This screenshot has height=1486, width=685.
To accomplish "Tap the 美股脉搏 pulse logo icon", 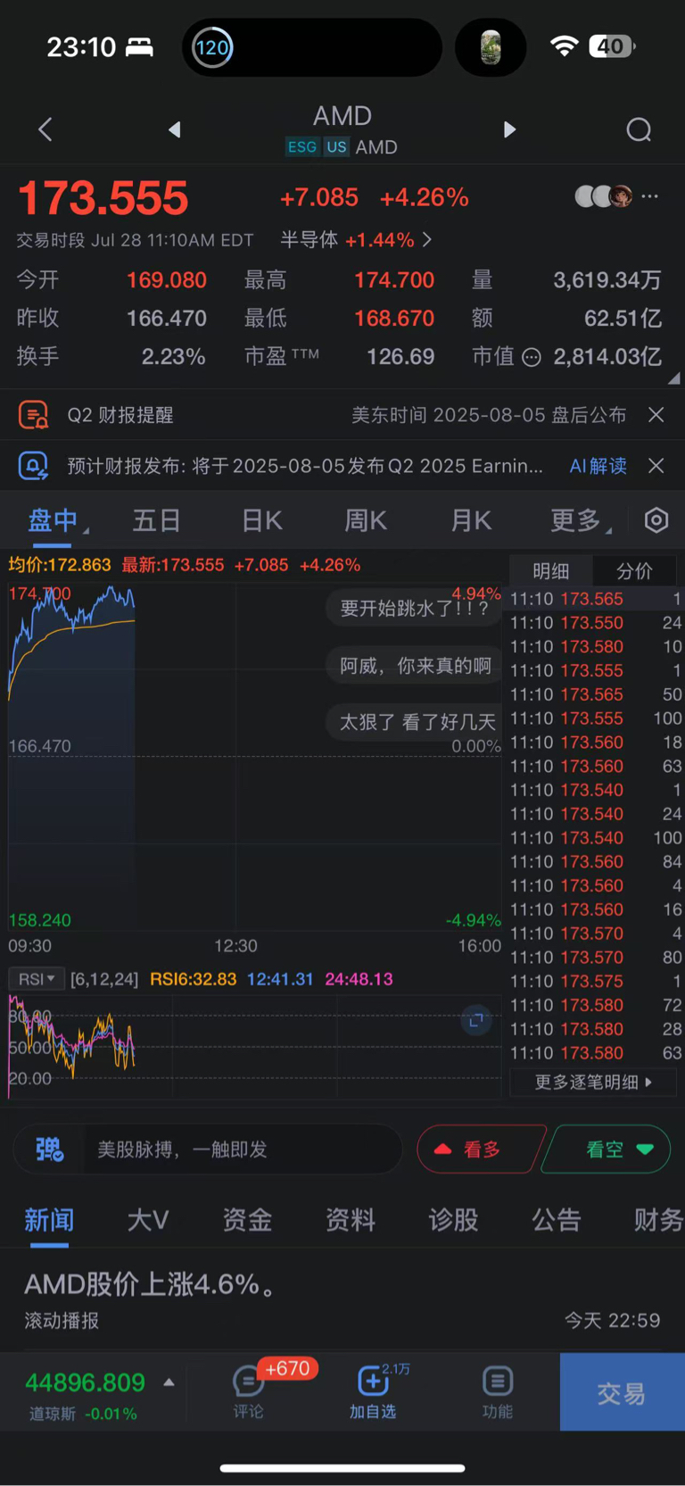I will (x=49, y=1150).
